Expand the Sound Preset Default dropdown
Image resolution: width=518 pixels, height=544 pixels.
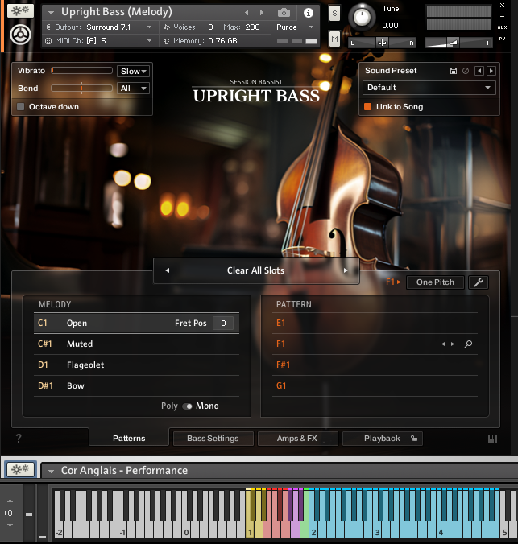[429, 88]
